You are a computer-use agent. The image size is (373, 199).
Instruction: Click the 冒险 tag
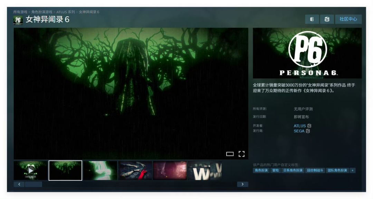(x=276, y=170)
